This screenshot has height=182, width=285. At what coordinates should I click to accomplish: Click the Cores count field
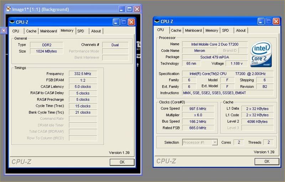(239, 142)
